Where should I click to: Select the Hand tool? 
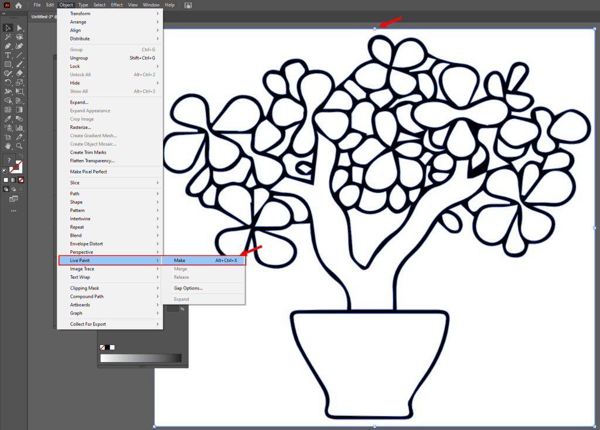pos(8,145)
